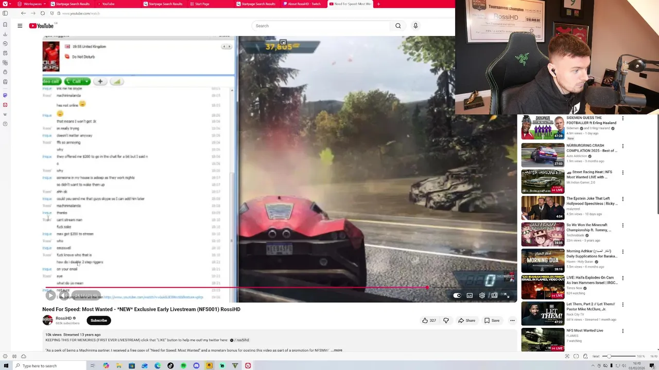This screenshot has height=370, width=659.
Task: Toggle the browser side panel
Action: coord(5,13)
